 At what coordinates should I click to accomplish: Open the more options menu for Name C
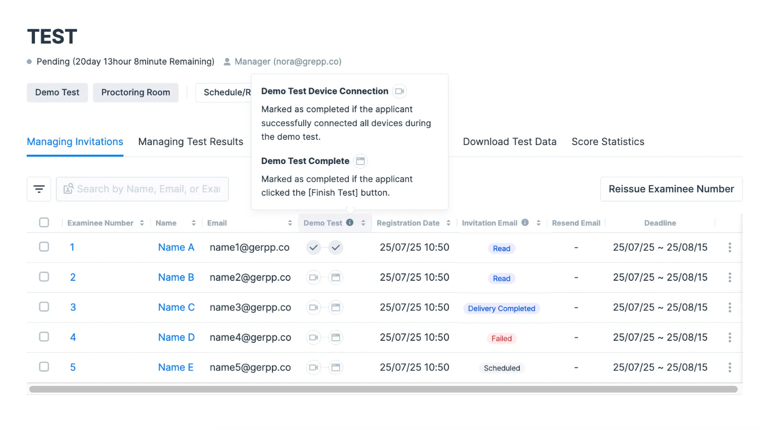(x=730, y=308)
